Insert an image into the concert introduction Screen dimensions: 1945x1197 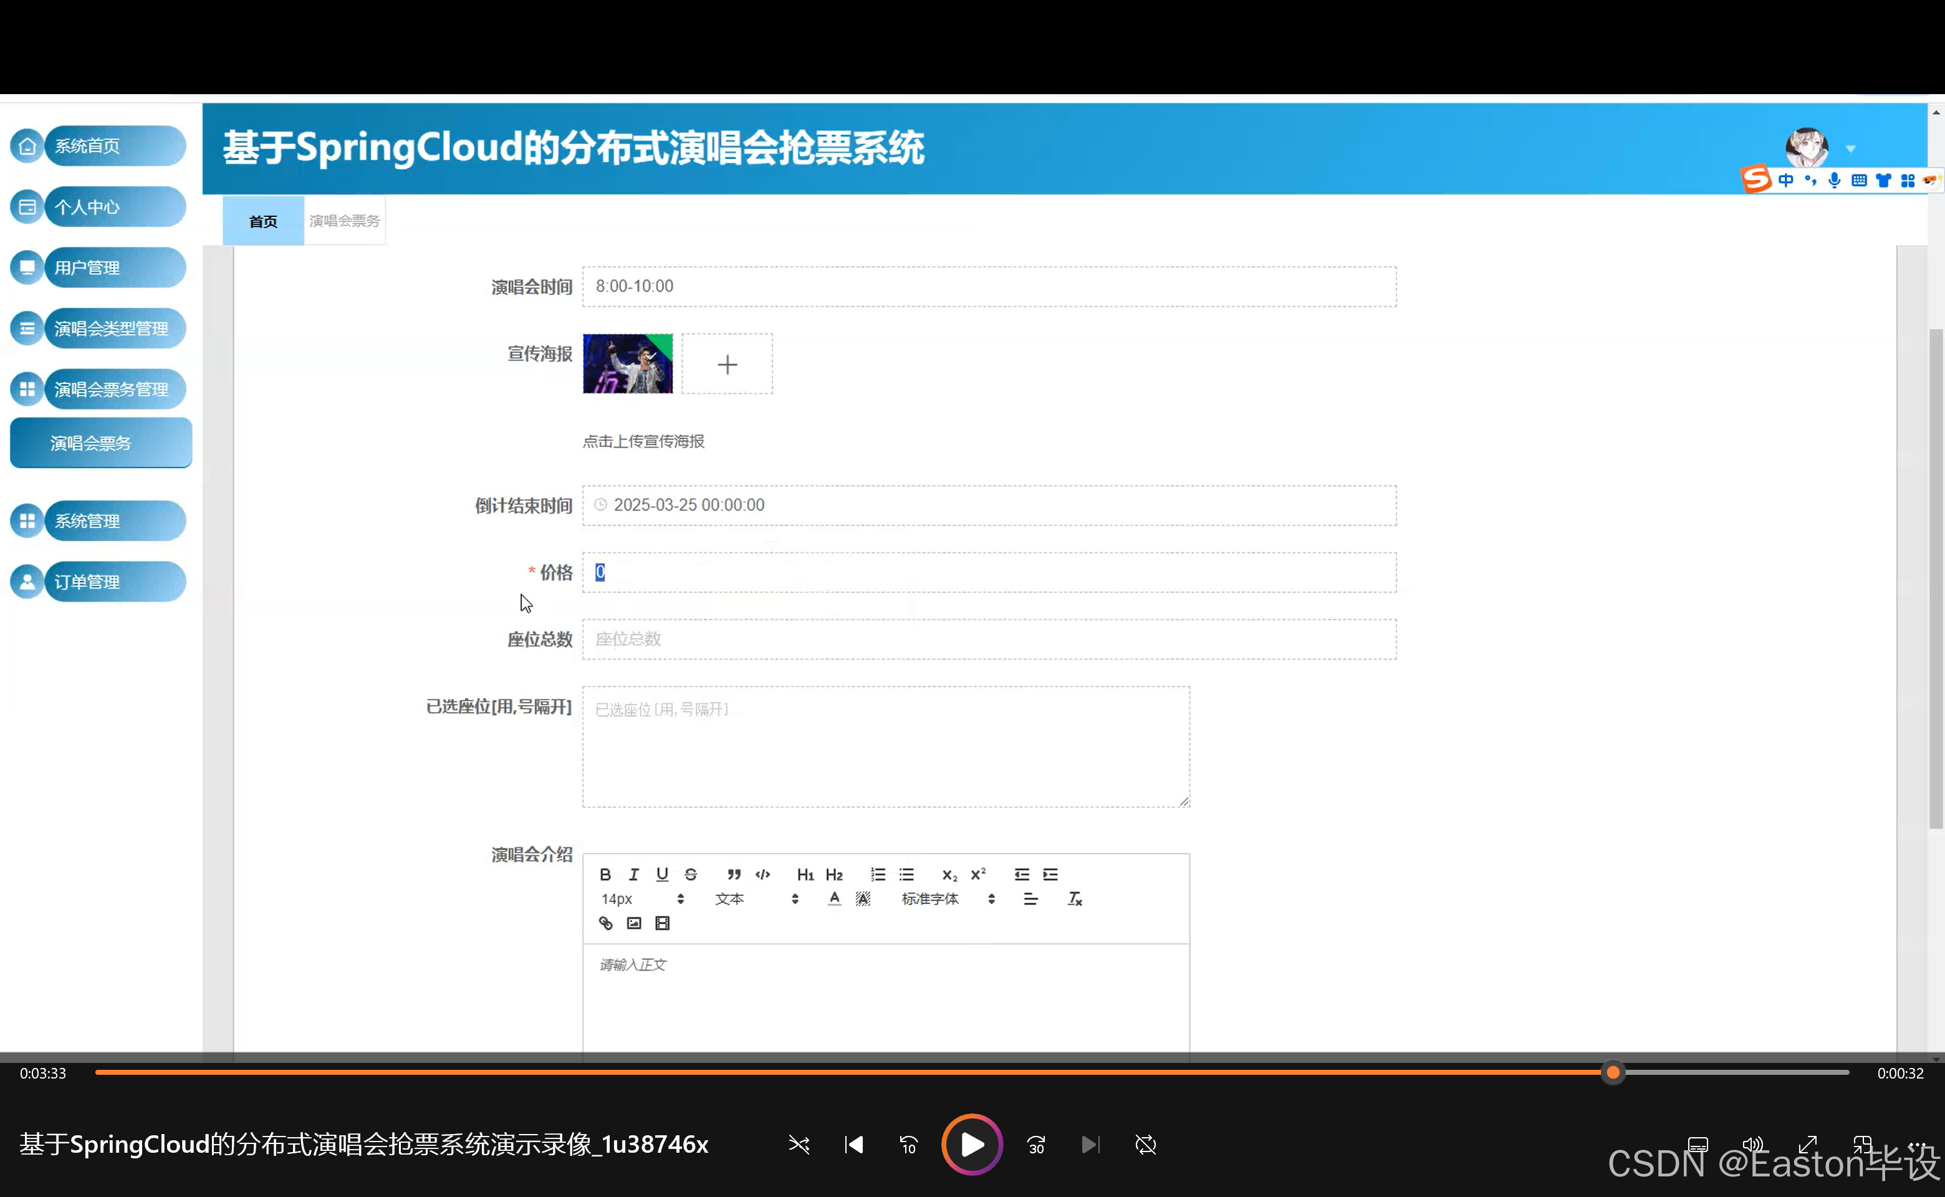[x=633, y=923]
